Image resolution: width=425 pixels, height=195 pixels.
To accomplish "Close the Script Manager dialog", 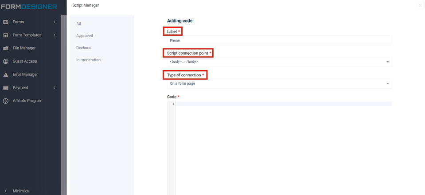I will click(x=420, y=5).
